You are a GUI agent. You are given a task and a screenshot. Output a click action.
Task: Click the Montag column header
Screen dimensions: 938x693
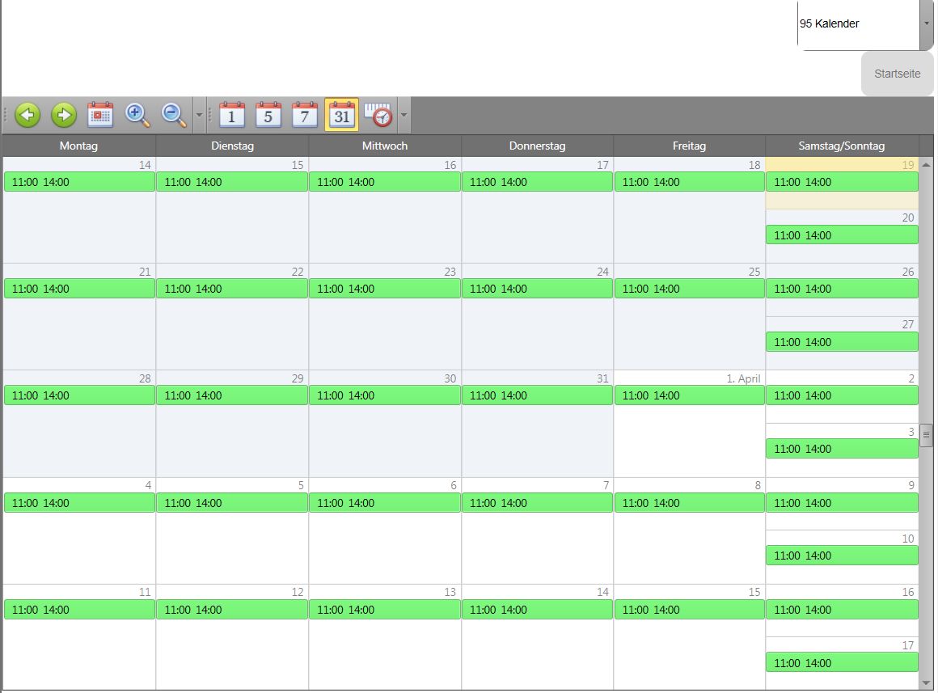(x=78, y=146)
